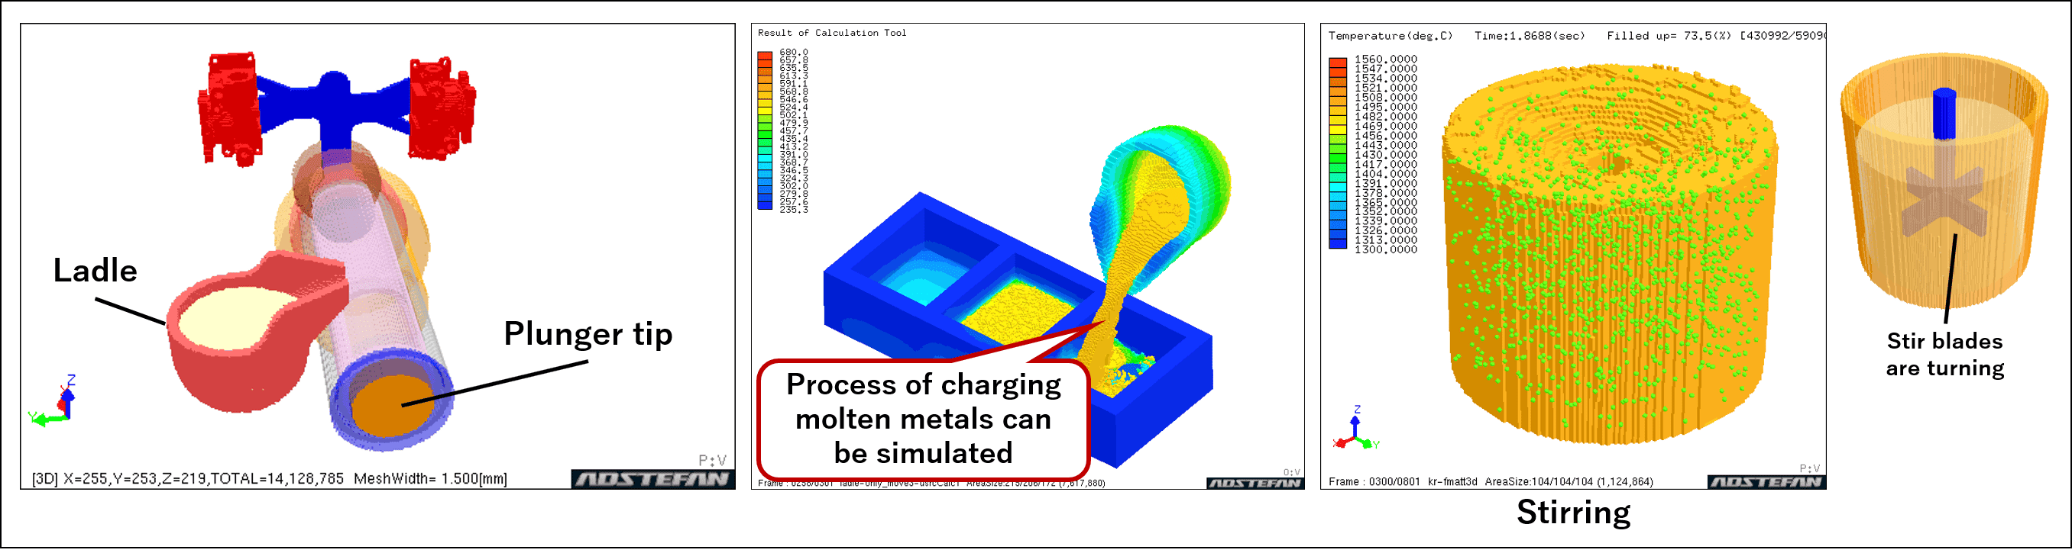Screen dimensions: 2072x553
Task: Select the orange plunger tip face
Action: coord(392,405)
